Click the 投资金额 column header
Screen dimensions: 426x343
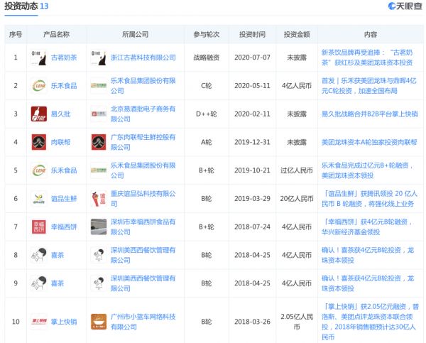pyautogui.click(x=296, y=34)
